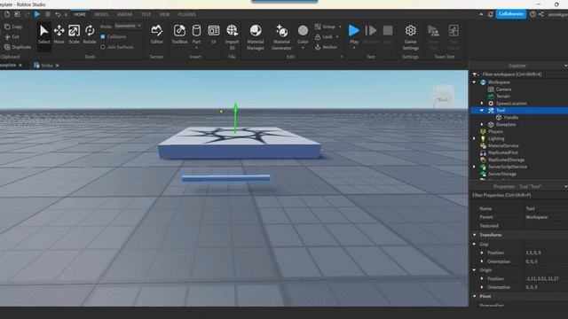This screenshot has width=568, height=319.
Task: Collapse the Workspace tree node
Action: [x=474, y=82]
